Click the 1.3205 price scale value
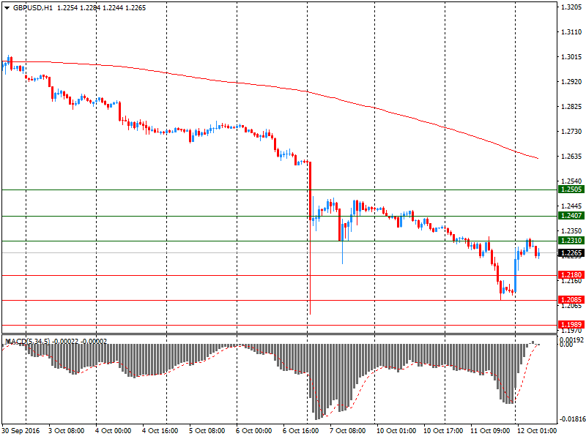Image resolution: width=586 pixels, height=439 pixels. click(x=571, y=7)
